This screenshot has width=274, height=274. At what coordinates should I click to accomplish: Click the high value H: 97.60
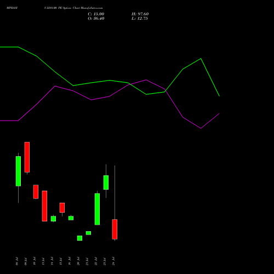pos(140,14)
